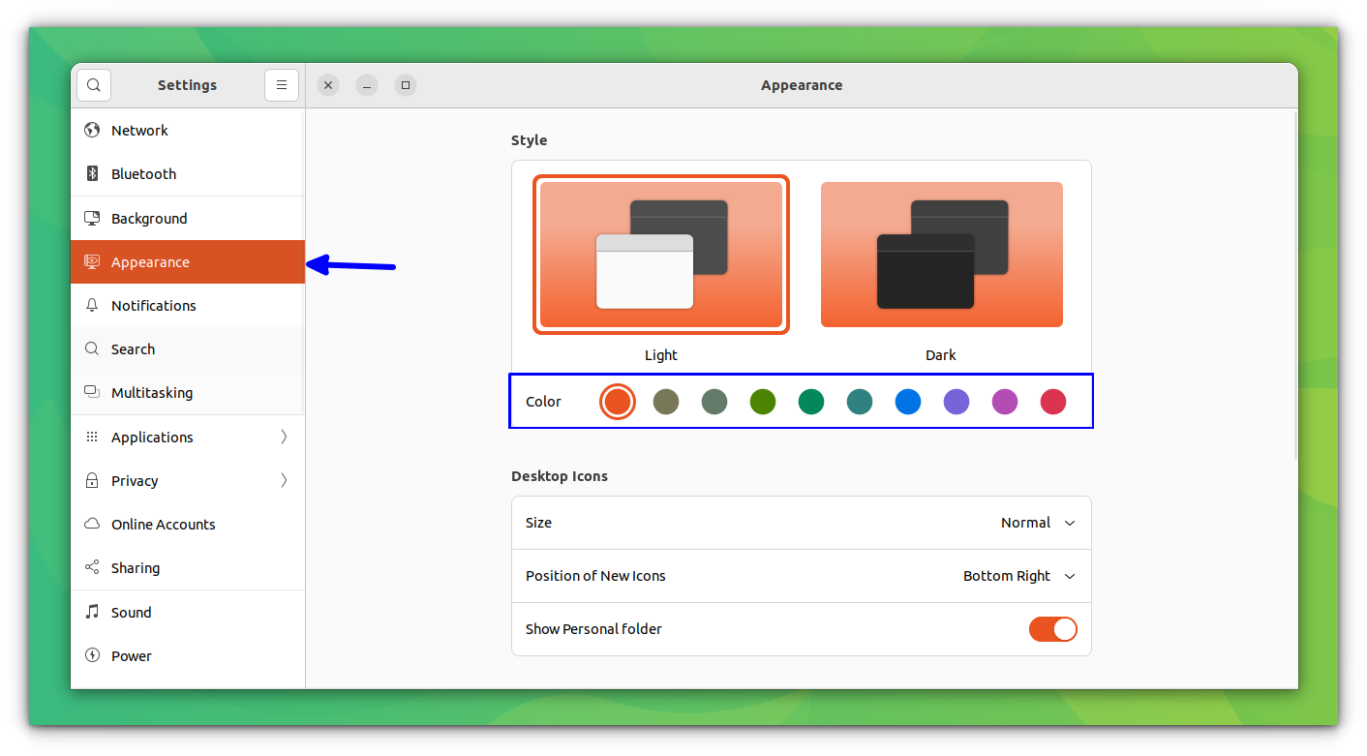Disable Show Personal folder
The width and height of the screenshot is (1367, 756).
[x=1052, y=628]
